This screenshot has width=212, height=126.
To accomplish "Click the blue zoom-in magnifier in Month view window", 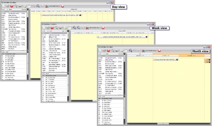I will pos(131,51).
